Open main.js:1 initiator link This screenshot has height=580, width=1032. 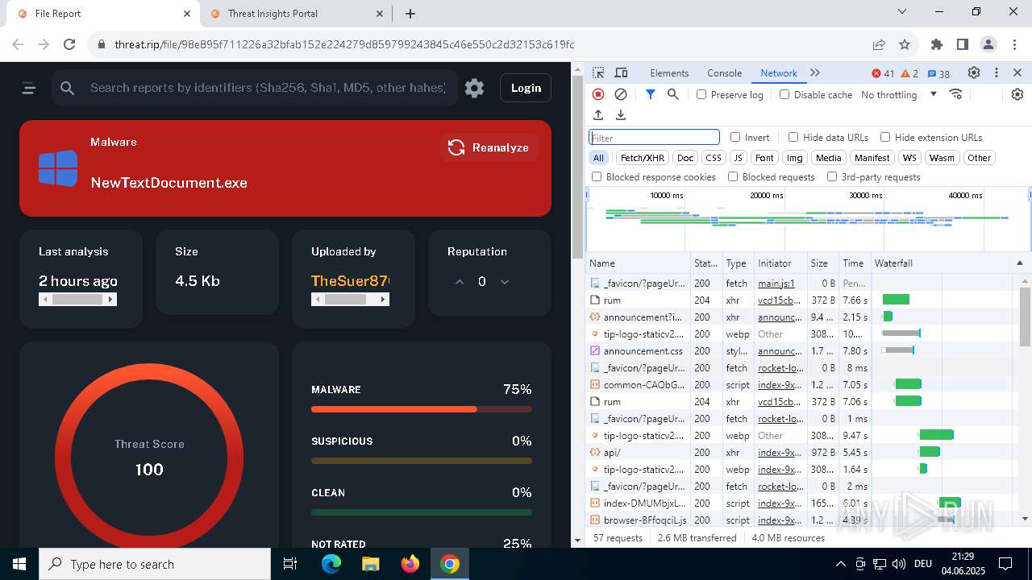[776, 284]
